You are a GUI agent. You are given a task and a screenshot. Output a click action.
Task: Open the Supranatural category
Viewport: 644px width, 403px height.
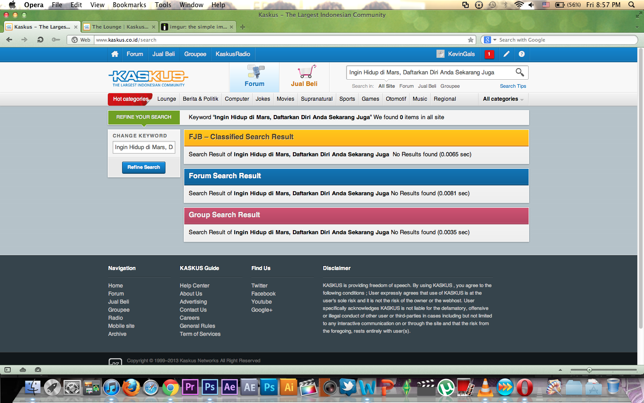coord(317,99)
